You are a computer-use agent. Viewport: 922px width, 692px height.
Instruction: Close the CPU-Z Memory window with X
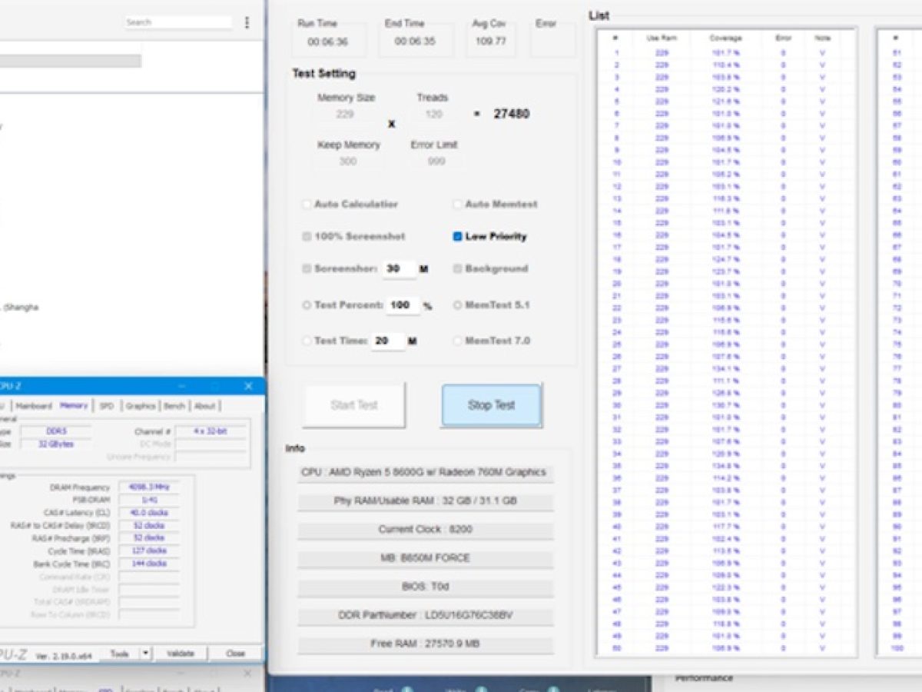(248, 385)
